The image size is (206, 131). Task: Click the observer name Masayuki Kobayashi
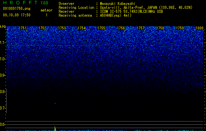[118, 4]
